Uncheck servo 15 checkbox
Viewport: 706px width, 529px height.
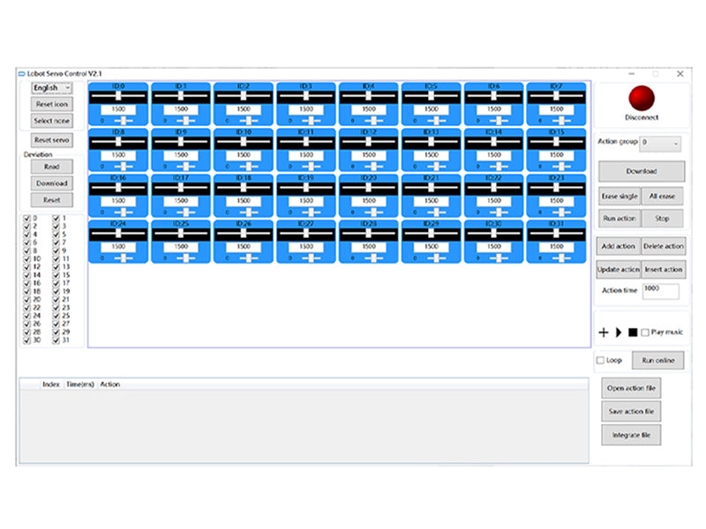56,275
